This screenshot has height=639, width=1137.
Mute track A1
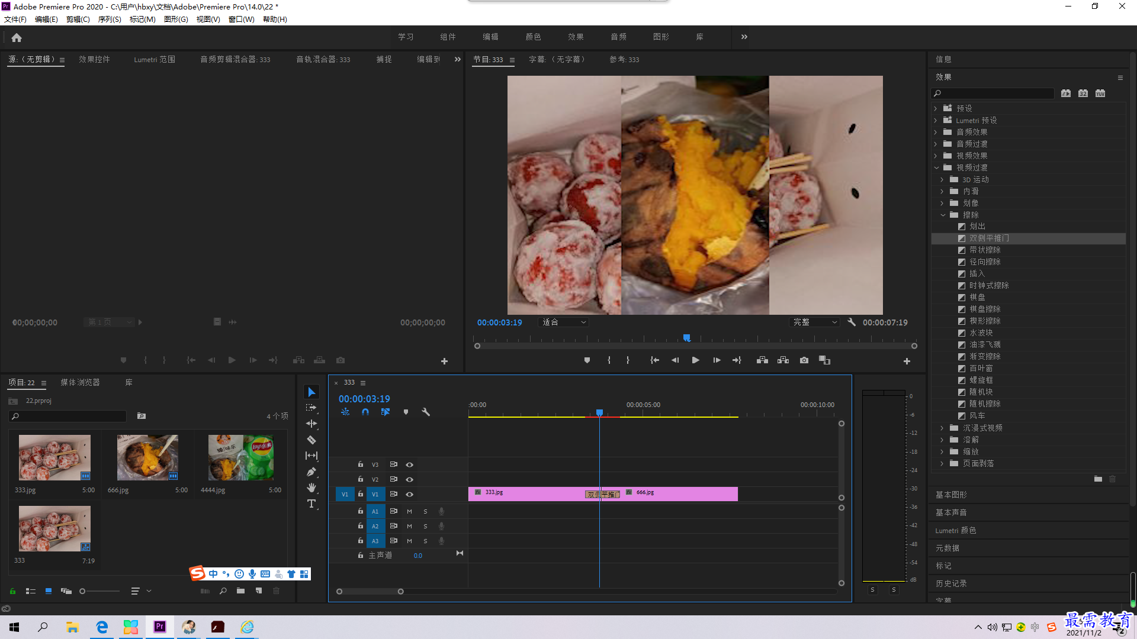409,511
